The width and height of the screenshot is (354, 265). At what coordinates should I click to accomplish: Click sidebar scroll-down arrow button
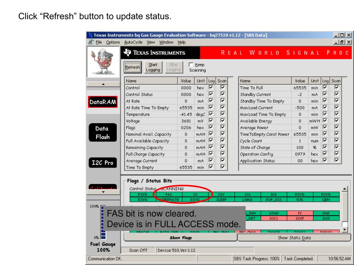103,192
